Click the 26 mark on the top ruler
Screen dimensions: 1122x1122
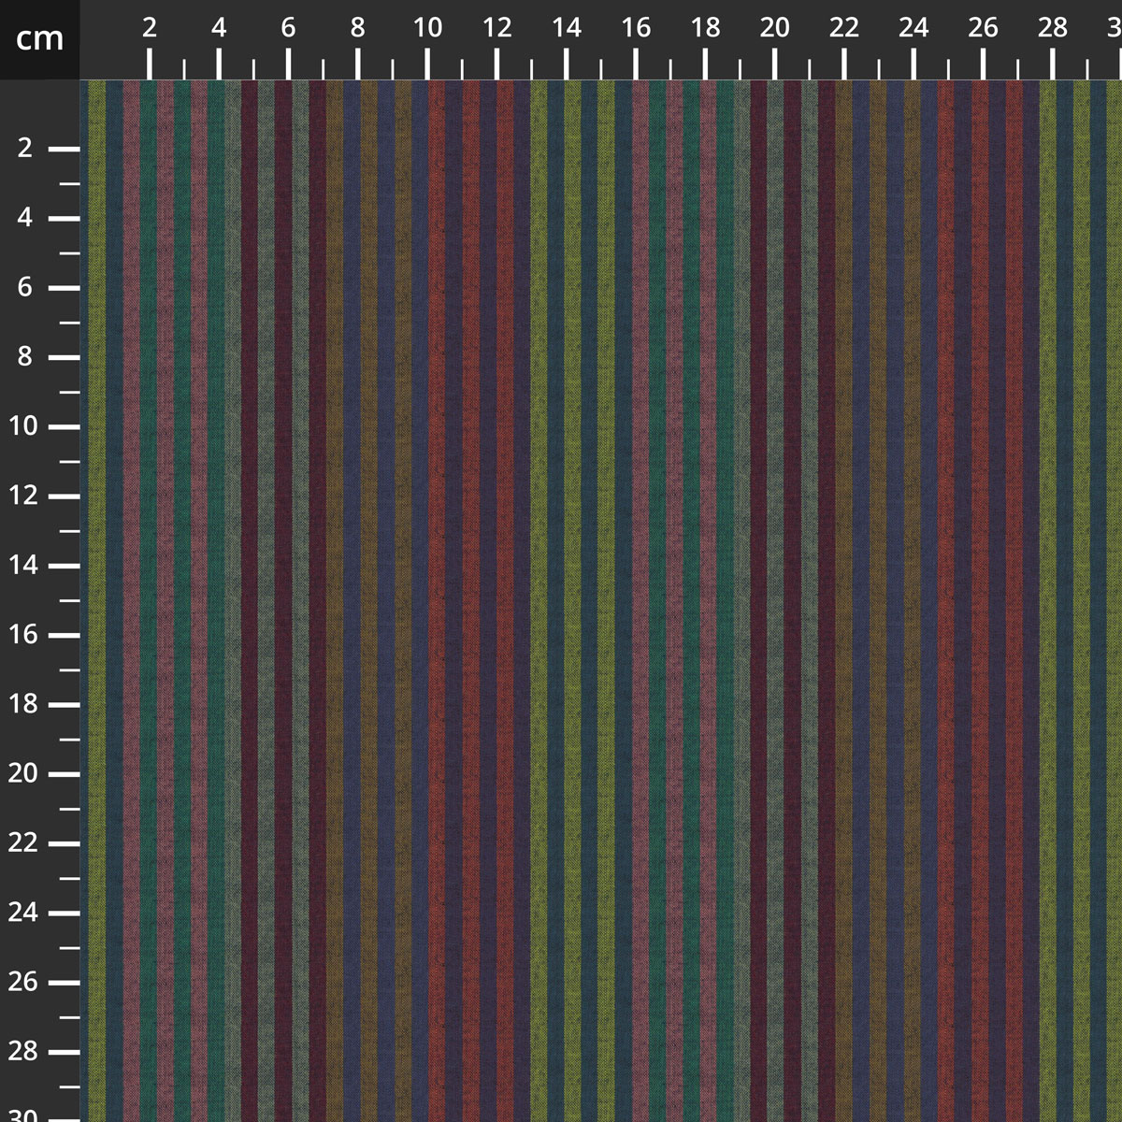[983, 29]
